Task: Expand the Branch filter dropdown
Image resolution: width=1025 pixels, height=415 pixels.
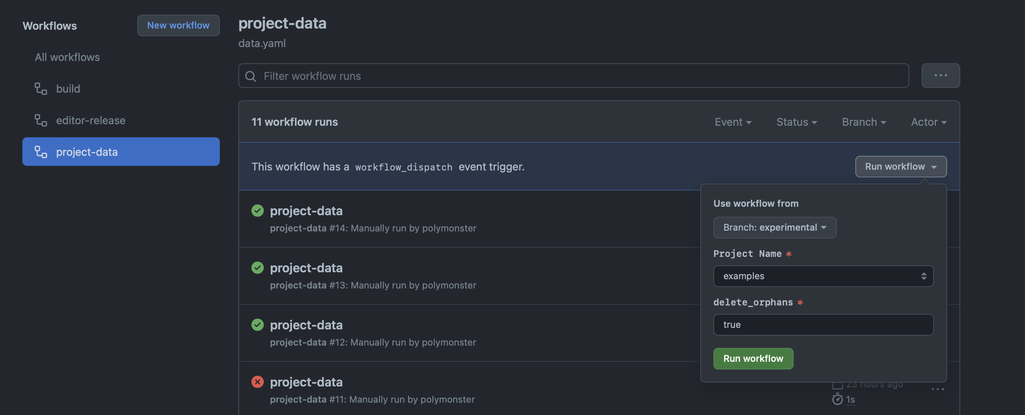Action: [864, 122]
